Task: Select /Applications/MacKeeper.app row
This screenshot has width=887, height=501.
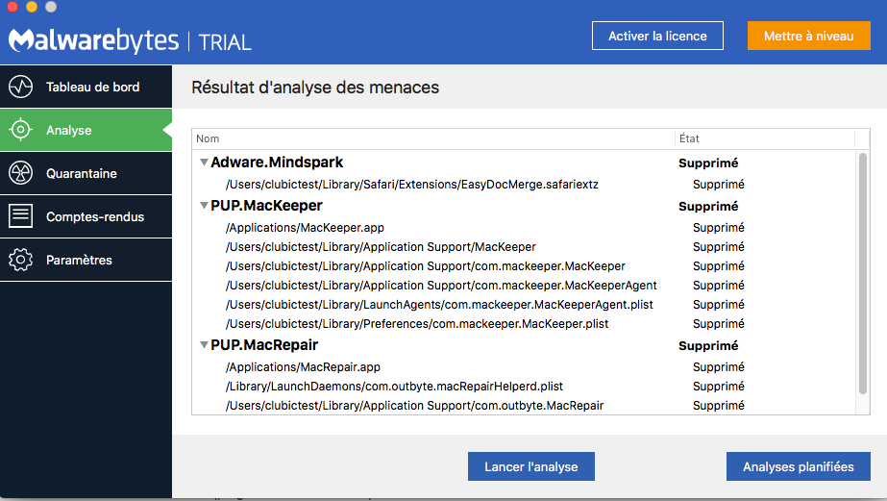Action: (x=524, y=228)
